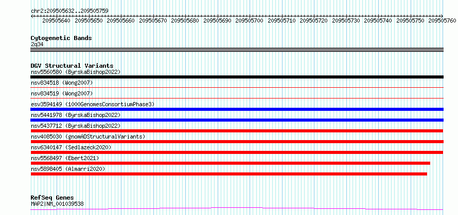Screen dimensions: 458x215
Task: Click the nsv5560580 black variant bar
Action: click(x=237, y=77)
